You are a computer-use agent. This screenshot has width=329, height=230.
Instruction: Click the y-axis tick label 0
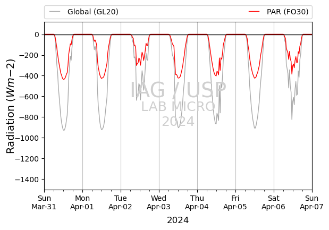click(37, 35)
